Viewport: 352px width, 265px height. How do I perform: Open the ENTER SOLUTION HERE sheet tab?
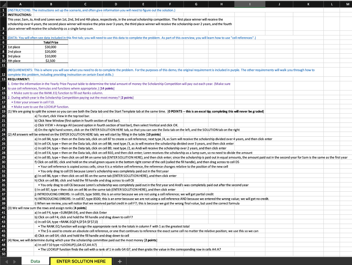click(81, 261)
